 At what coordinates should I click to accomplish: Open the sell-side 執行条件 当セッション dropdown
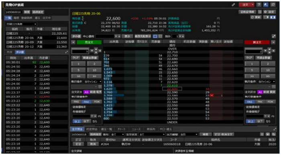point(92,82)
